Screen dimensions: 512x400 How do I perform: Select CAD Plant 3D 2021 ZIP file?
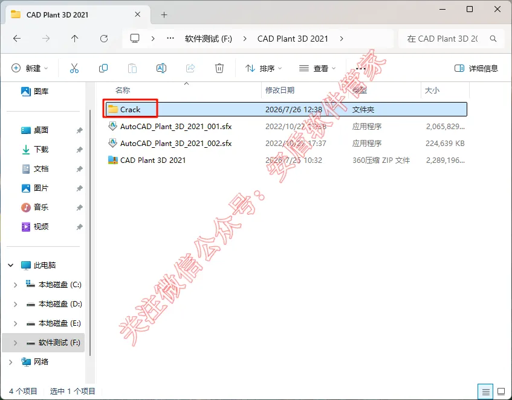[287, 160]
